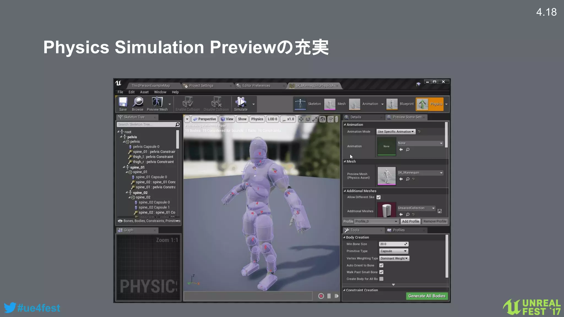The height and width of the screenshot is (317, 564).
Task: Start physics with the Simulate icon
Action: click(x=241, y=102)
